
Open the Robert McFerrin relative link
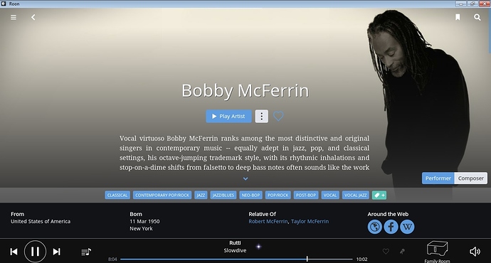(268, 221)
